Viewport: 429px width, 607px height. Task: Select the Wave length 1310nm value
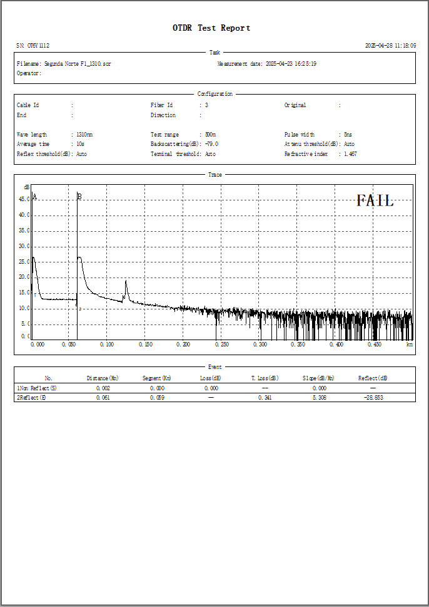tap(84, 135)
